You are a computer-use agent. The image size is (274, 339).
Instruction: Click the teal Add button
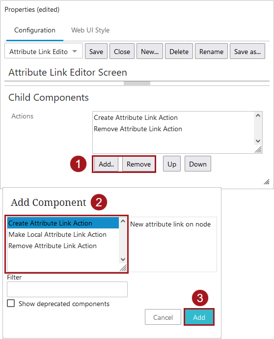pyautogui.click(x=199, y=317)
